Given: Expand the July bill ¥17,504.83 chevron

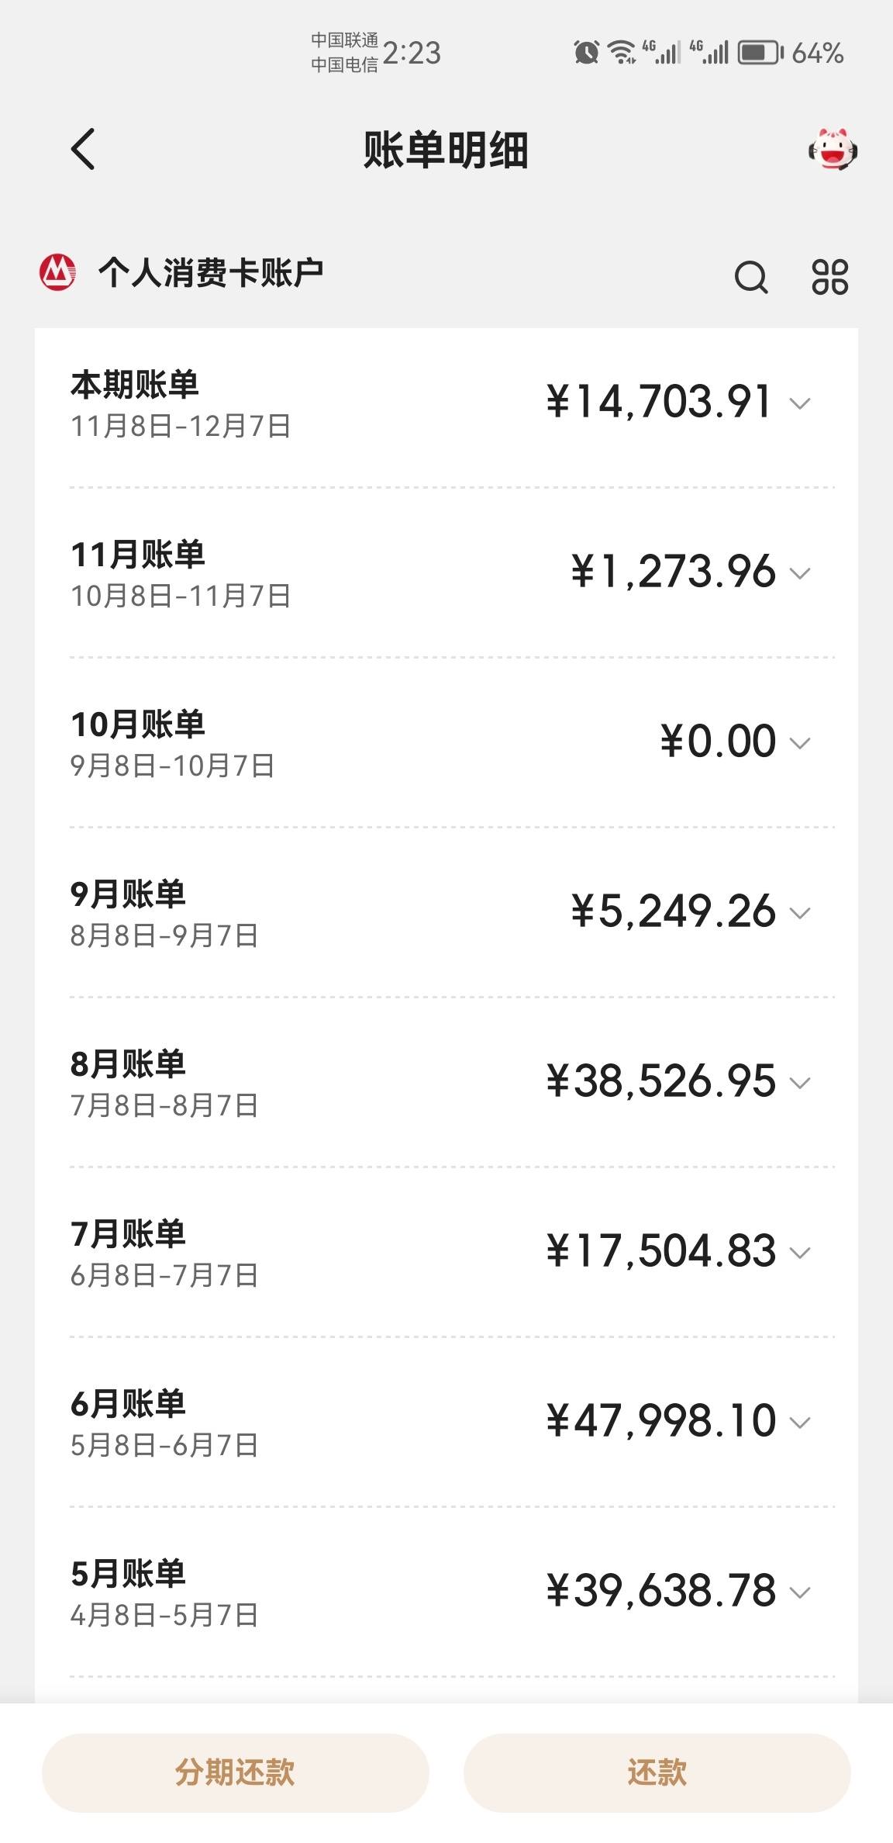Looking at the screenshot, I should (800, 1253).
